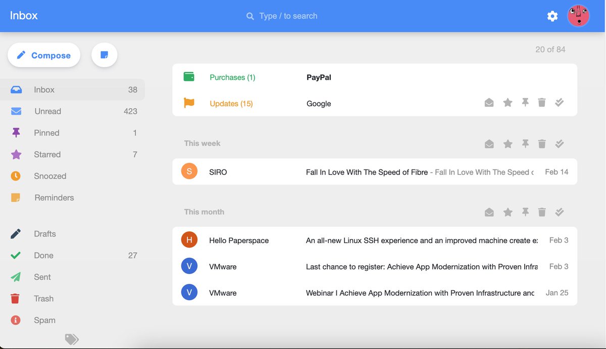This screenshot has width=606, height=349.
Task: Click the search magnifier icon
Action: [x=250, y=16]
